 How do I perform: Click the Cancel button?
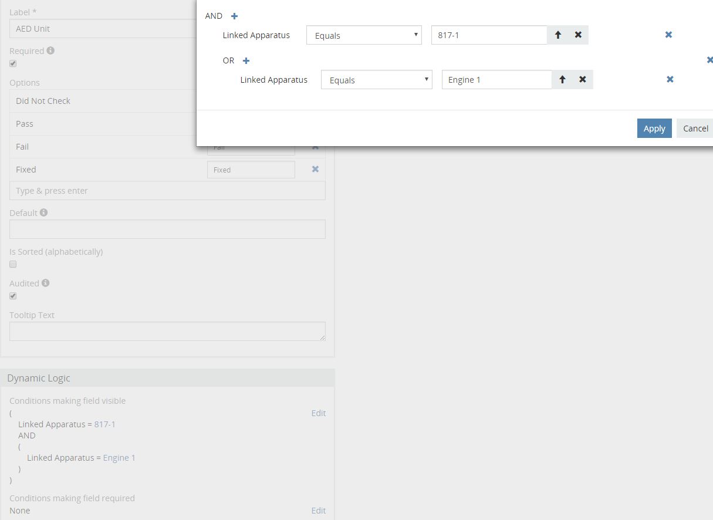click(695, 129)
